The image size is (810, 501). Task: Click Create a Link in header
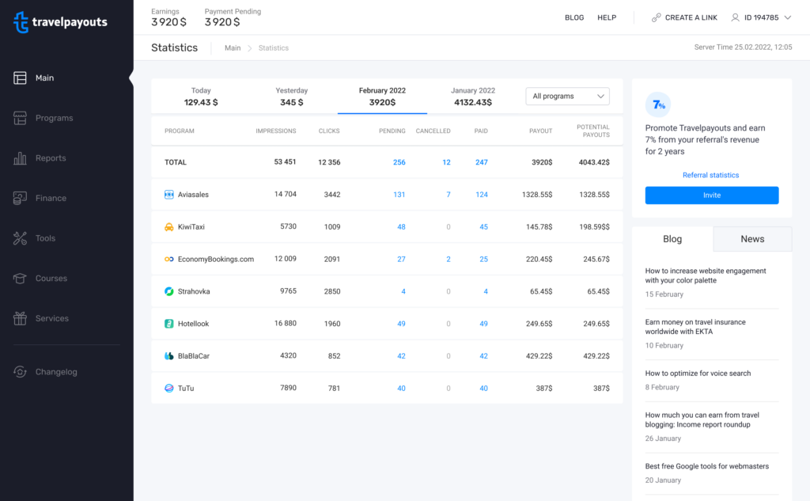pyautogui.click(x=684, y=17)
